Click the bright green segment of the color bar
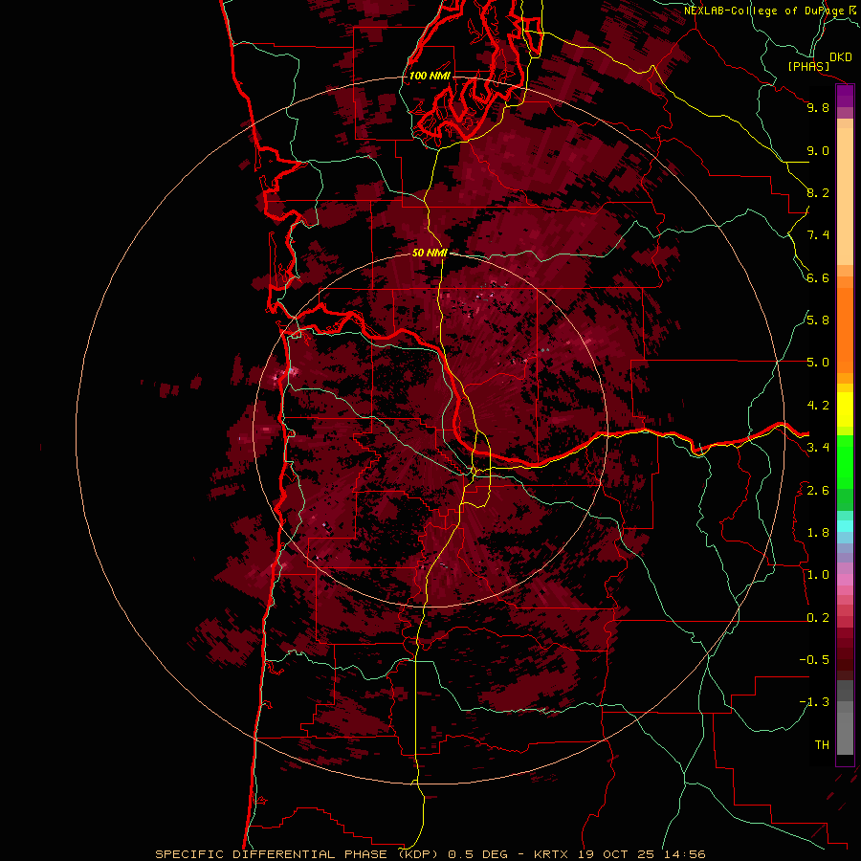The height and width of the screenshot is (861, 861). tap(845, 463)
